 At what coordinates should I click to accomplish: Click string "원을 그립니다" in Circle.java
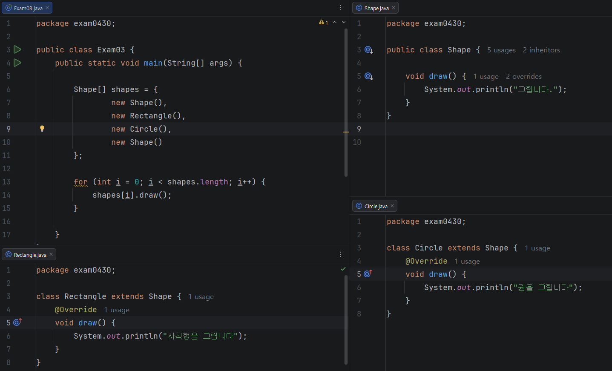543,288
